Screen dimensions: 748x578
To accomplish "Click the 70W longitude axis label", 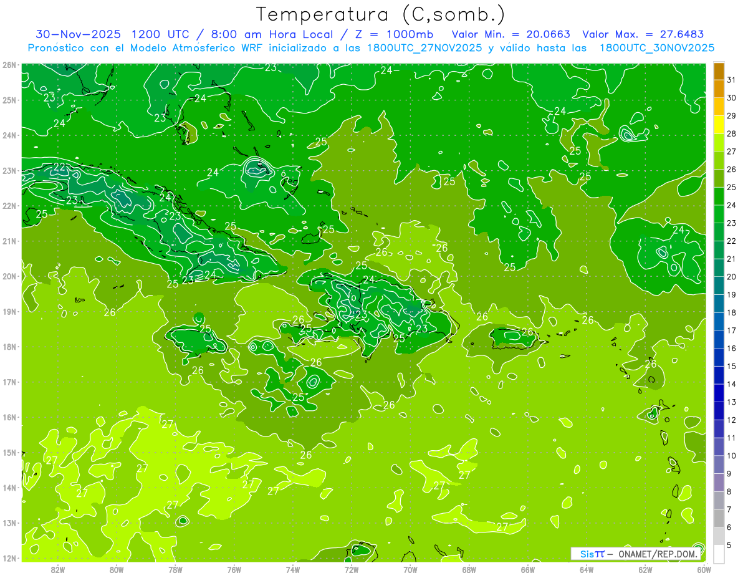I will [x=410, y=569].
